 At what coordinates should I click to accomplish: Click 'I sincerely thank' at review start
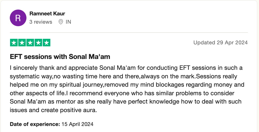click(27, 68)
